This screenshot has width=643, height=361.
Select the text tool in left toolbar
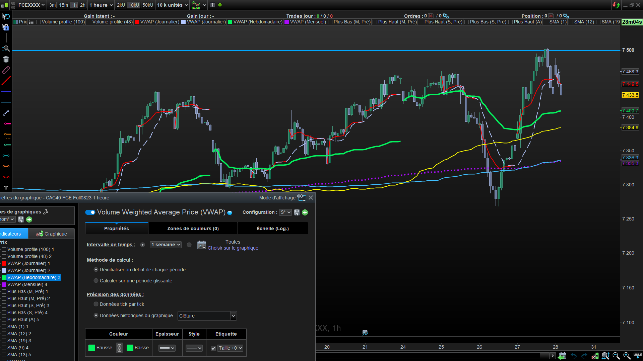[6, 188]
